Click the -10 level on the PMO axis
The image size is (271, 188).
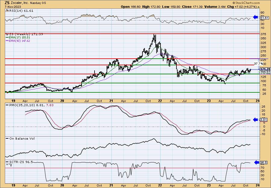[262, 134]
